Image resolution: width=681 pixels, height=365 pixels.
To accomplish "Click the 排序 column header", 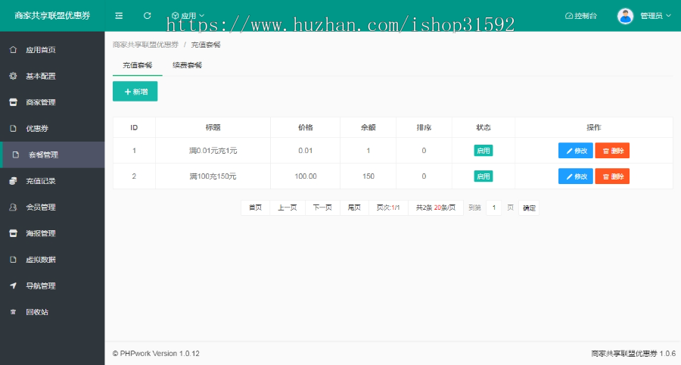I will (424, 127).
